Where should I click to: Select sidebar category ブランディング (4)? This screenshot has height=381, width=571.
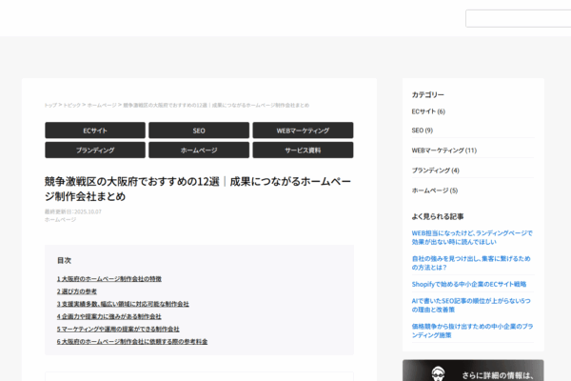click(435, 170)
